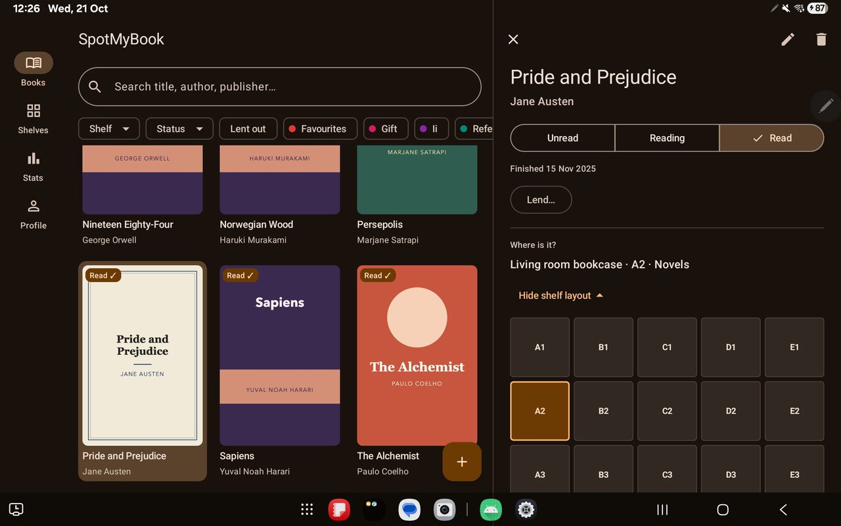Screen dimensions: 841x526
Task: Open Norwegian Wood book title
Action: click(x=256, y=224)
